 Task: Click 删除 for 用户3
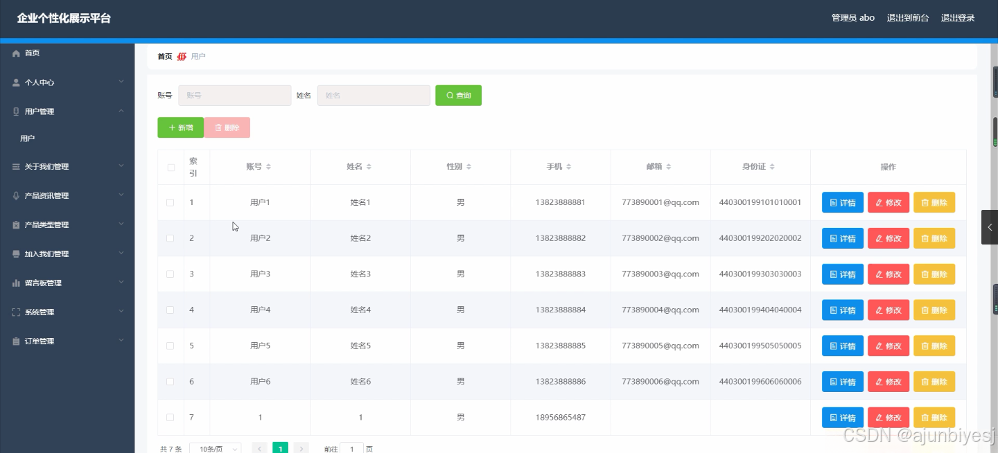coord(934,274)
